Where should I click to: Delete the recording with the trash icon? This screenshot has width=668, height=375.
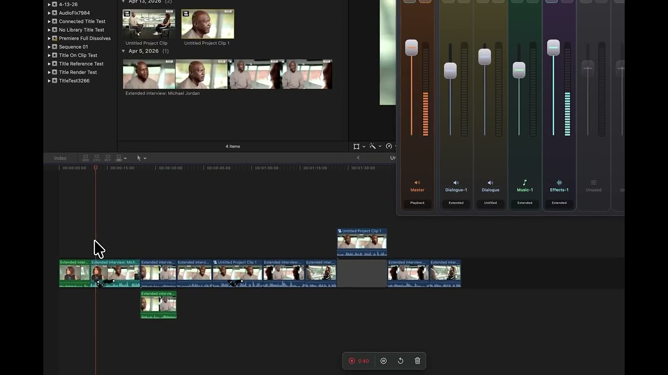417,361
